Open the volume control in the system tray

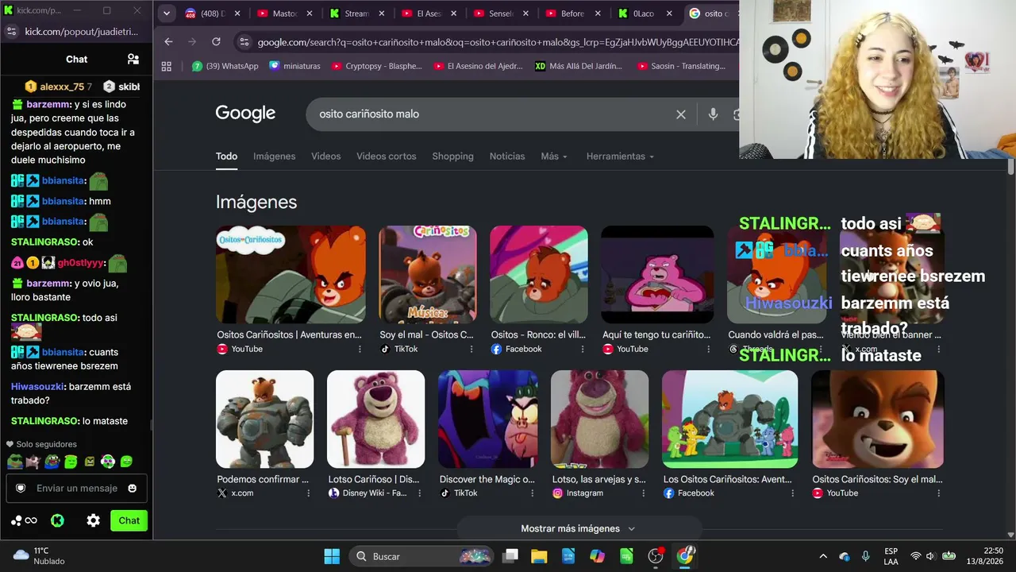930,556
